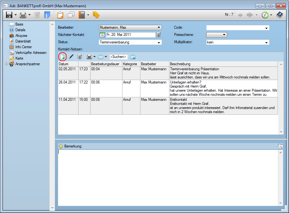This screenshot has height=213, width=289.
Task: Delete contact note with trash icon
Action: tap(80, 57)
